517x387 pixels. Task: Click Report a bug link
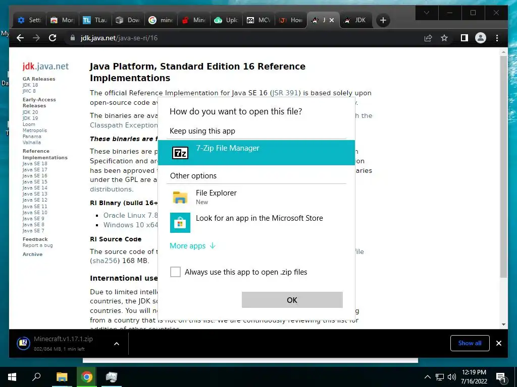(37, 245)
